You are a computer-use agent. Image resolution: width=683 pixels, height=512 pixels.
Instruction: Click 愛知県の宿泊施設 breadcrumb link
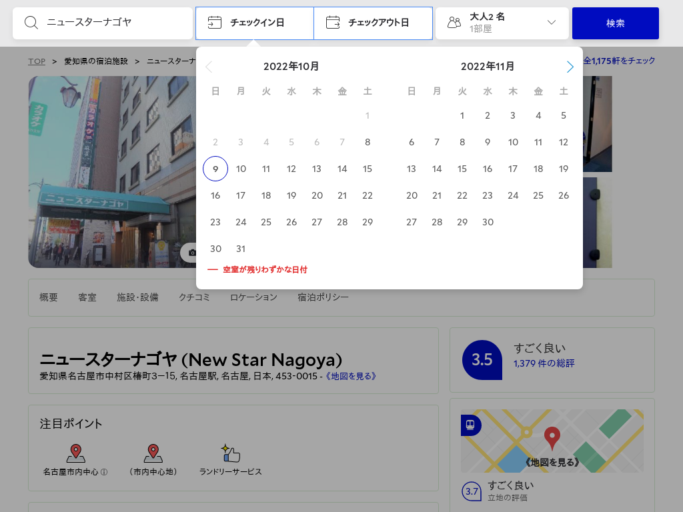[96, 61]
